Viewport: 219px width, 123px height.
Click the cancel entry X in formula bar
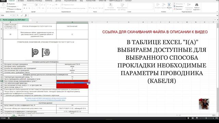tap(17, 15)
